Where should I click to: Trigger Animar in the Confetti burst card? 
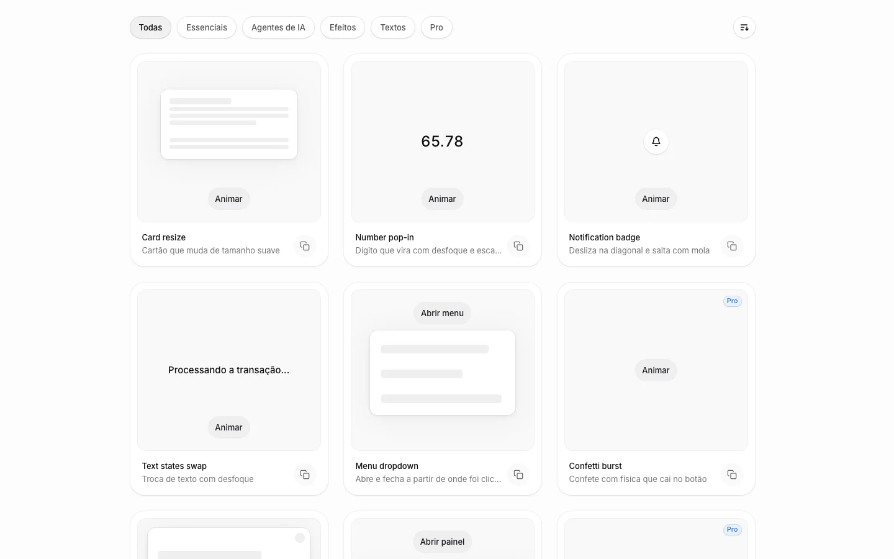[656, 370]
